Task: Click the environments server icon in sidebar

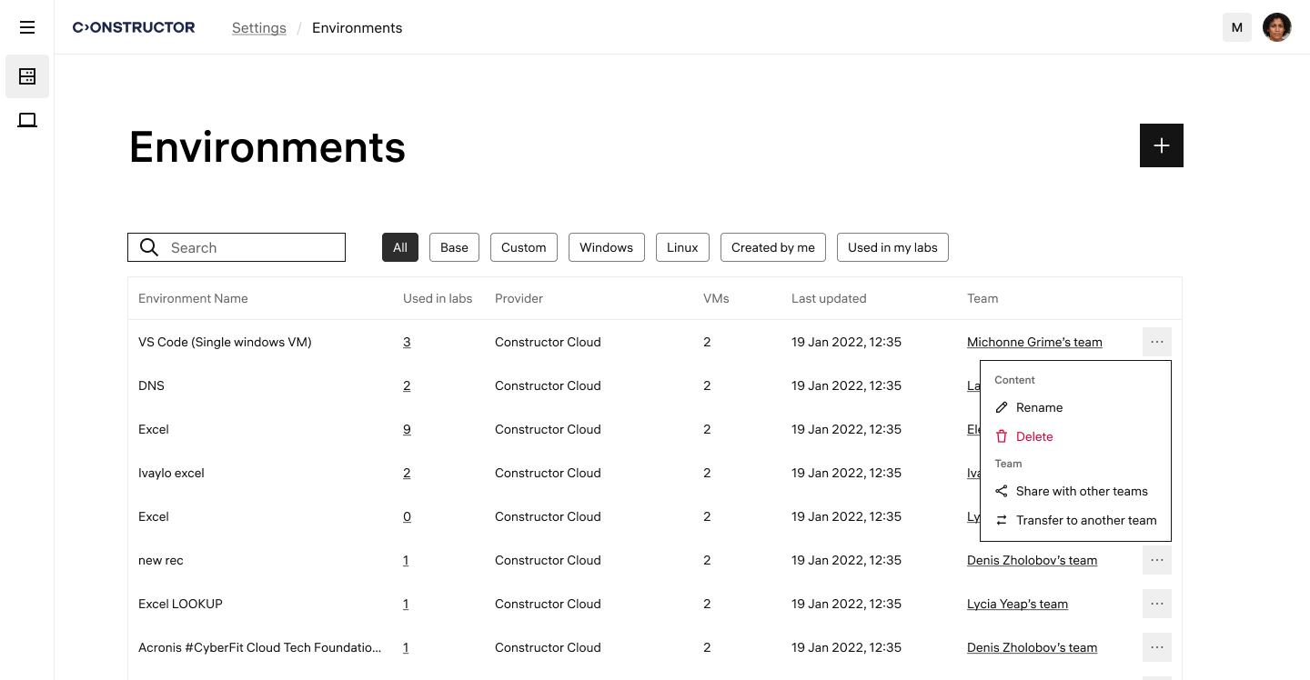Action: (27, 76)
